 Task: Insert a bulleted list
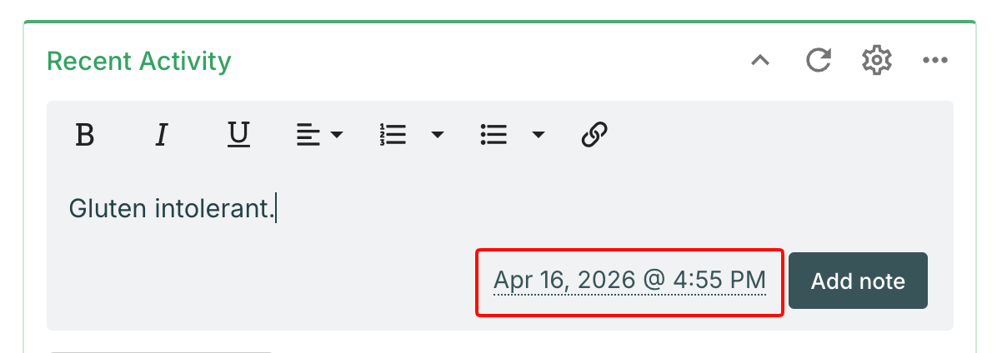point(494,134)
